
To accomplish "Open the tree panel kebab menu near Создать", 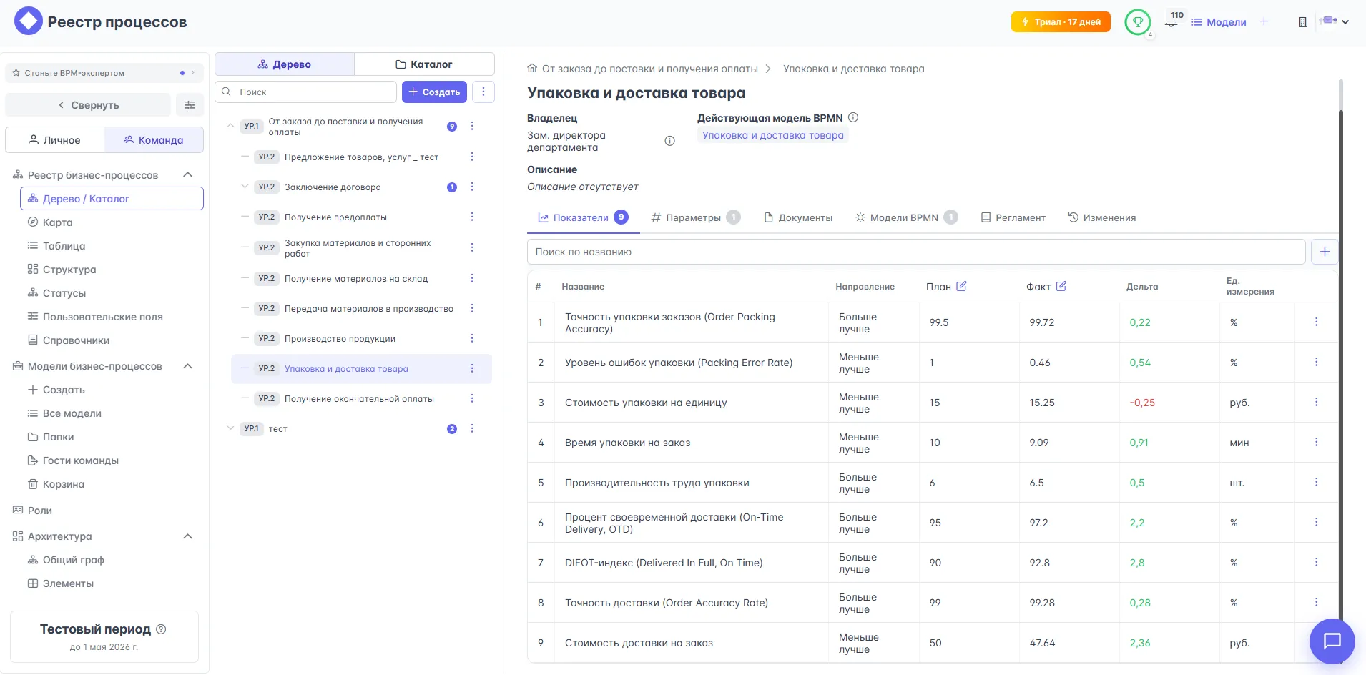I will coord(483,92).
